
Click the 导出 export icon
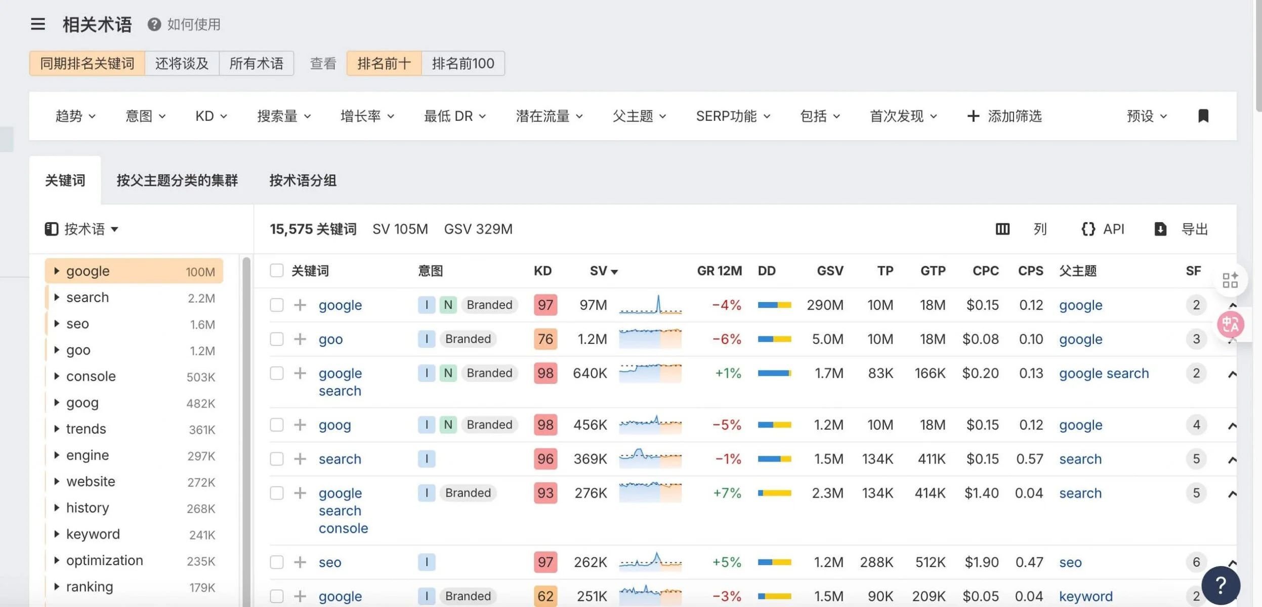[1160, 229]
